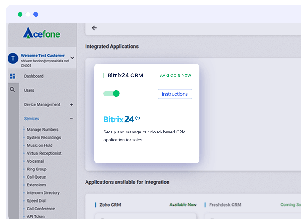This screenshot has height=219, width=301.
Task: Open the Dashboard menu item
Action: (34, 76)
